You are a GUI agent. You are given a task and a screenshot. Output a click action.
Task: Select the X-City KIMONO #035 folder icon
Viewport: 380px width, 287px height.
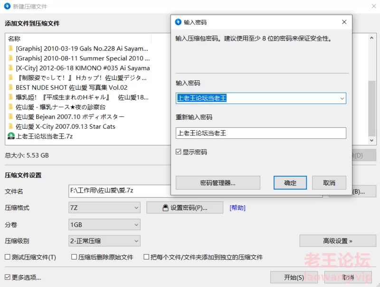[10, 68]
